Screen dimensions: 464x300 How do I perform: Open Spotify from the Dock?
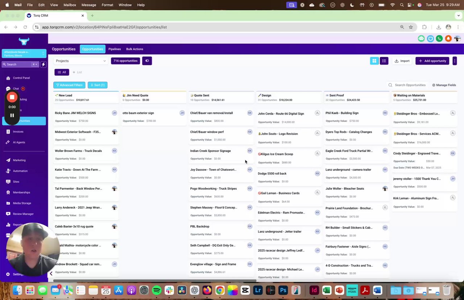tap(157, 290)
